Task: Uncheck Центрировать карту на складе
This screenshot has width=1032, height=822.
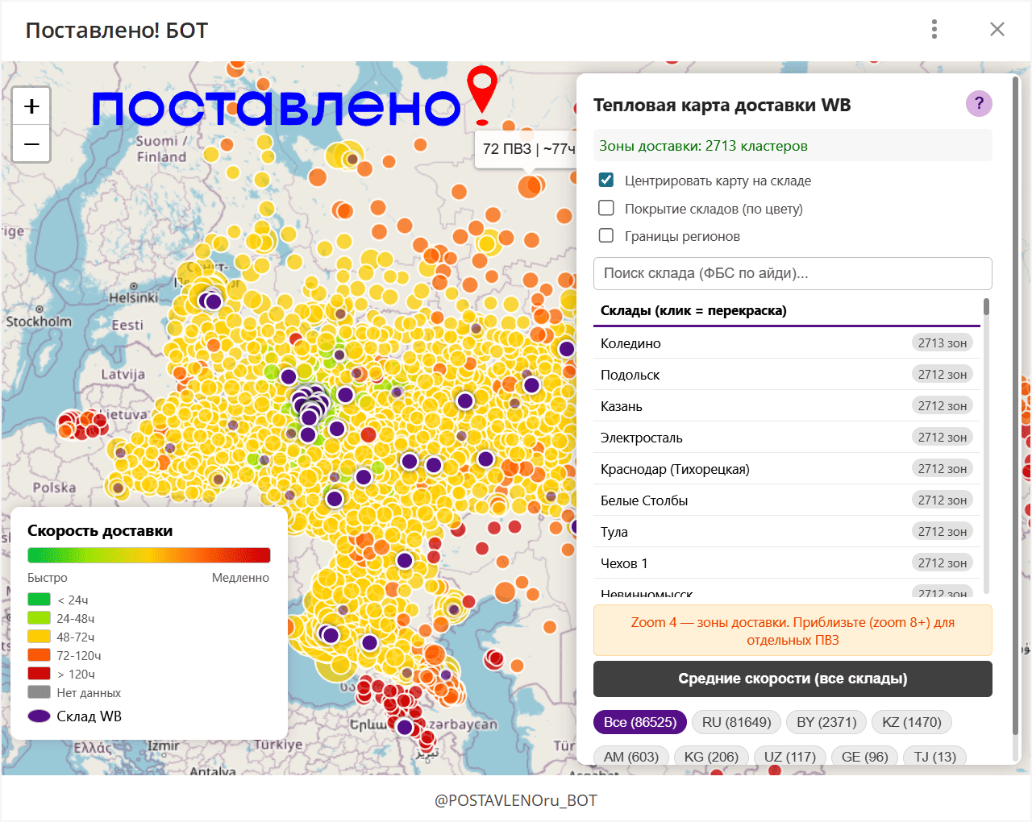Action: [606, 181]
